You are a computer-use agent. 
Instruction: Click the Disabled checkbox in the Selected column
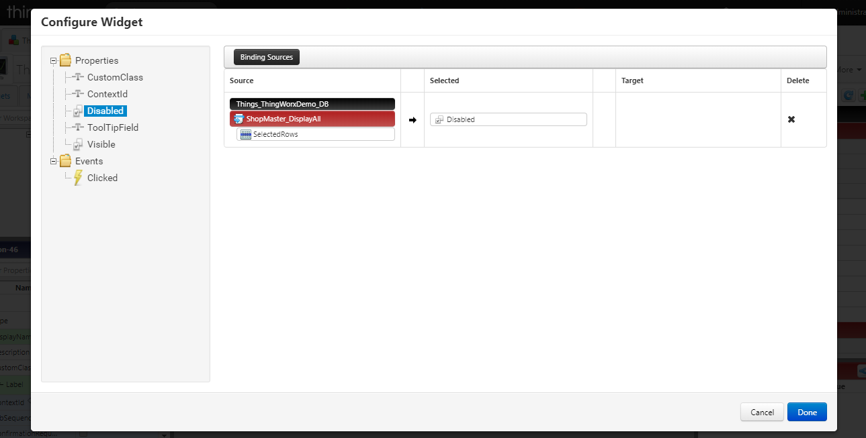click(438, 119)
